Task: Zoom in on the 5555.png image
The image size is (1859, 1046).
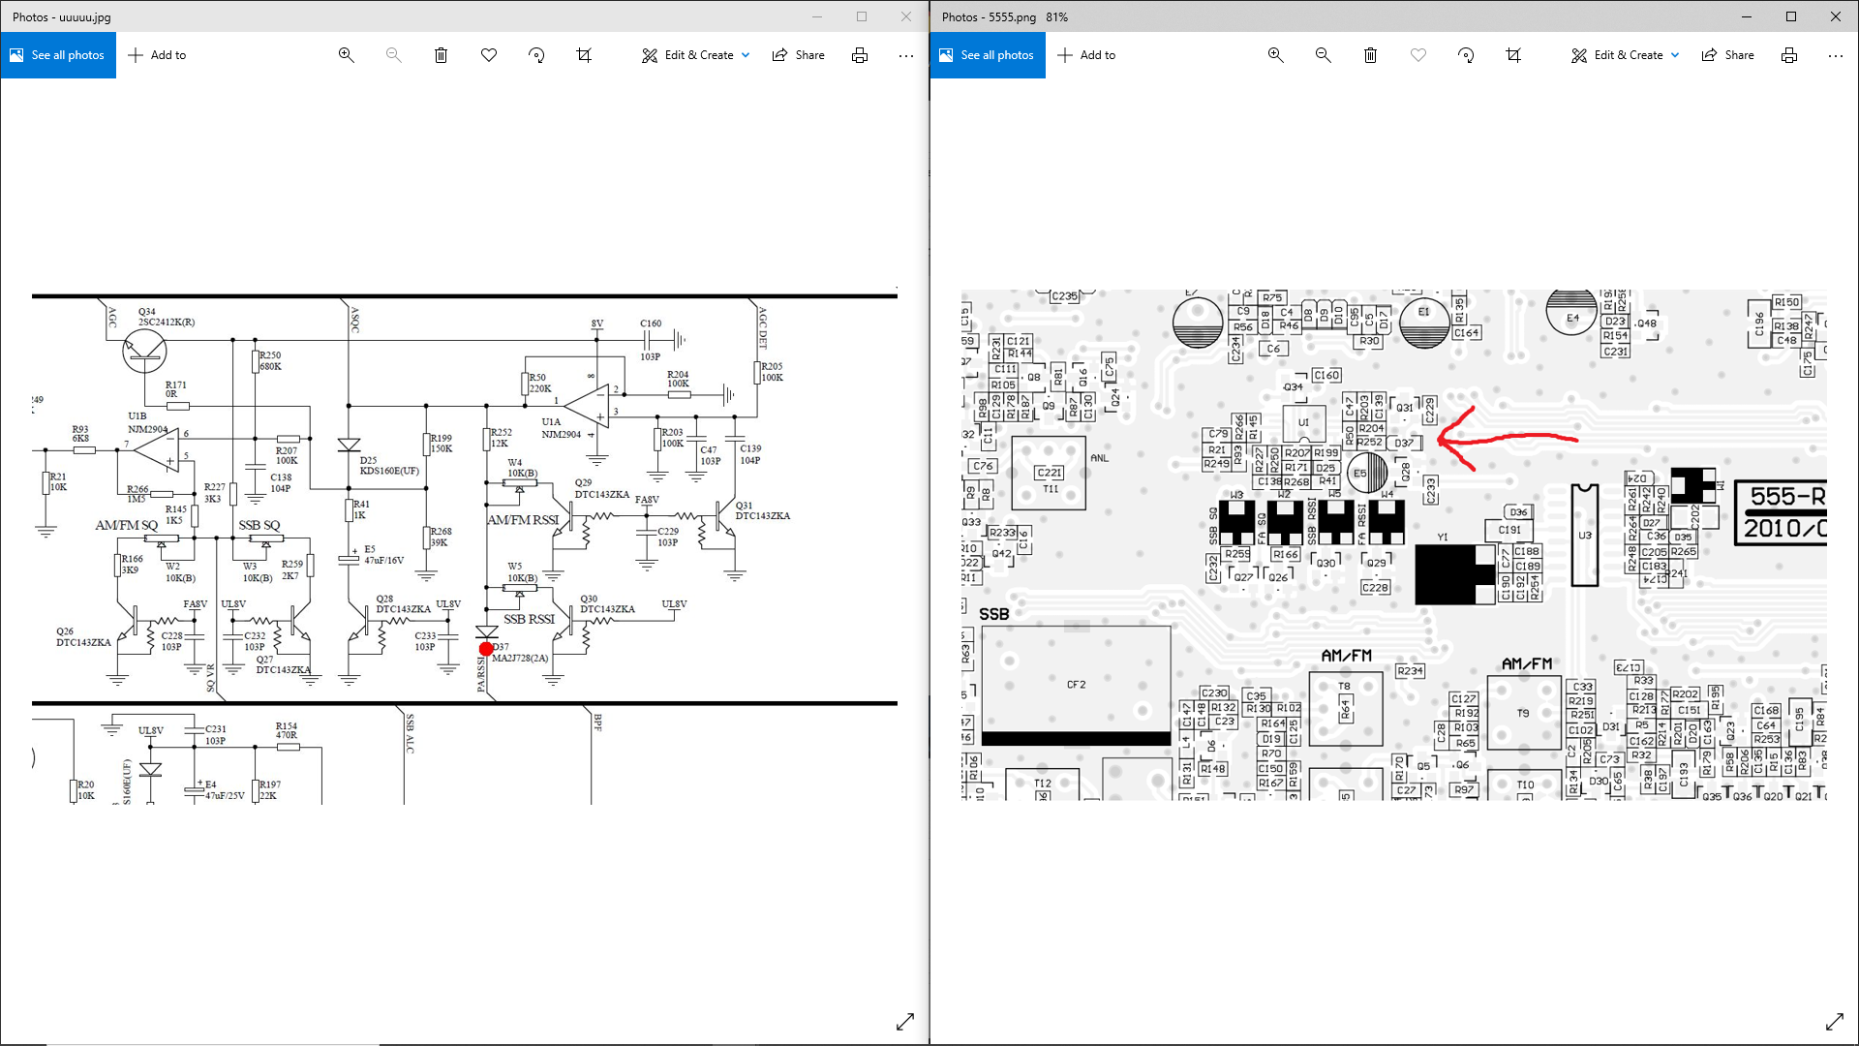Action: pyautogui.click(x=1275, y=55)
